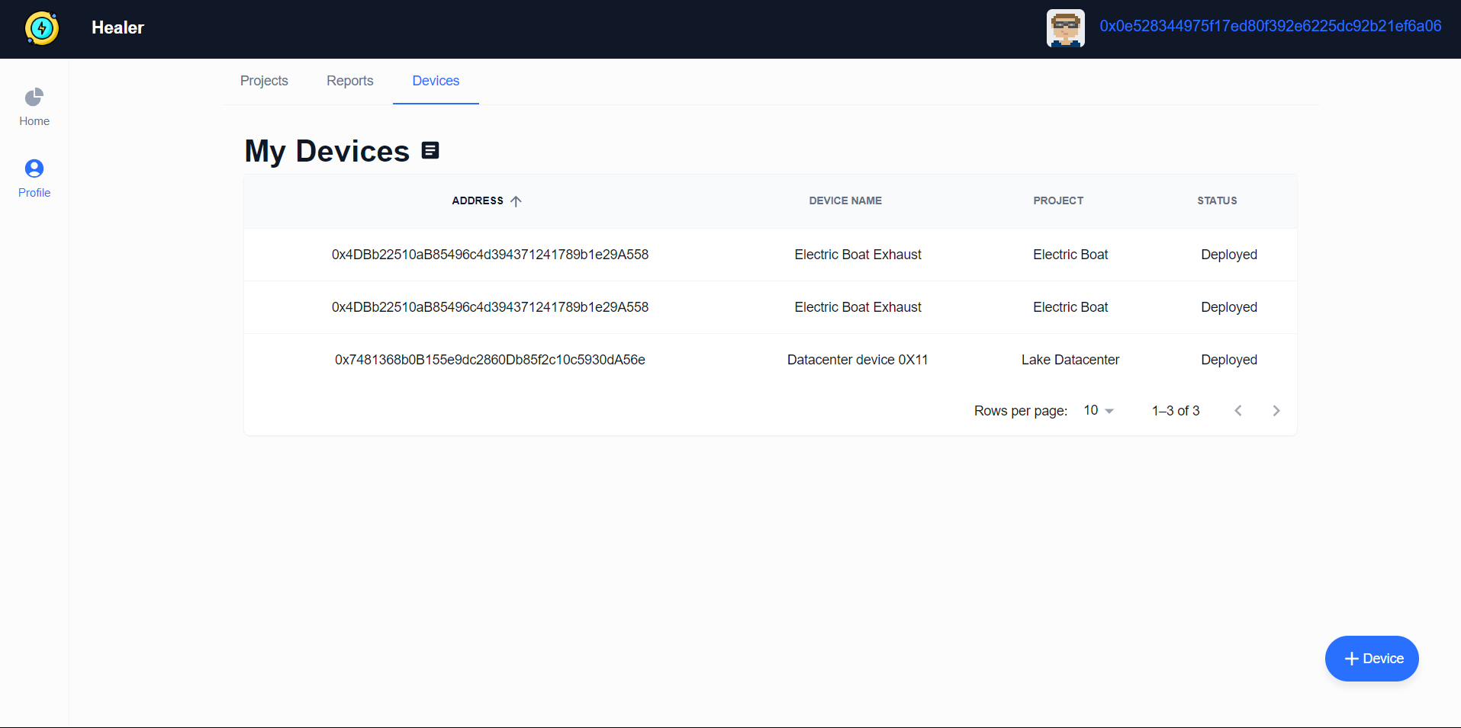Open the user avatar picture
The height and width of the screenshot is (728, 1461).
tap(1065, 28)
